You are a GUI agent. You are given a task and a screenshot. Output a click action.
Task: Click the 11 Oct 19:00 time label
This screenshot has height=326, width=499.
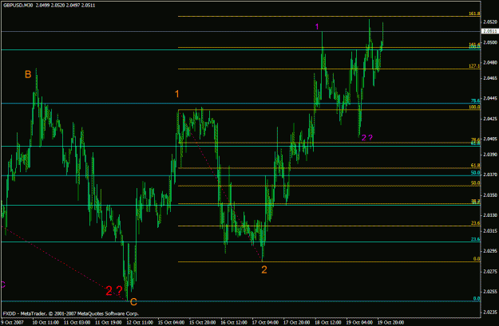109,322
